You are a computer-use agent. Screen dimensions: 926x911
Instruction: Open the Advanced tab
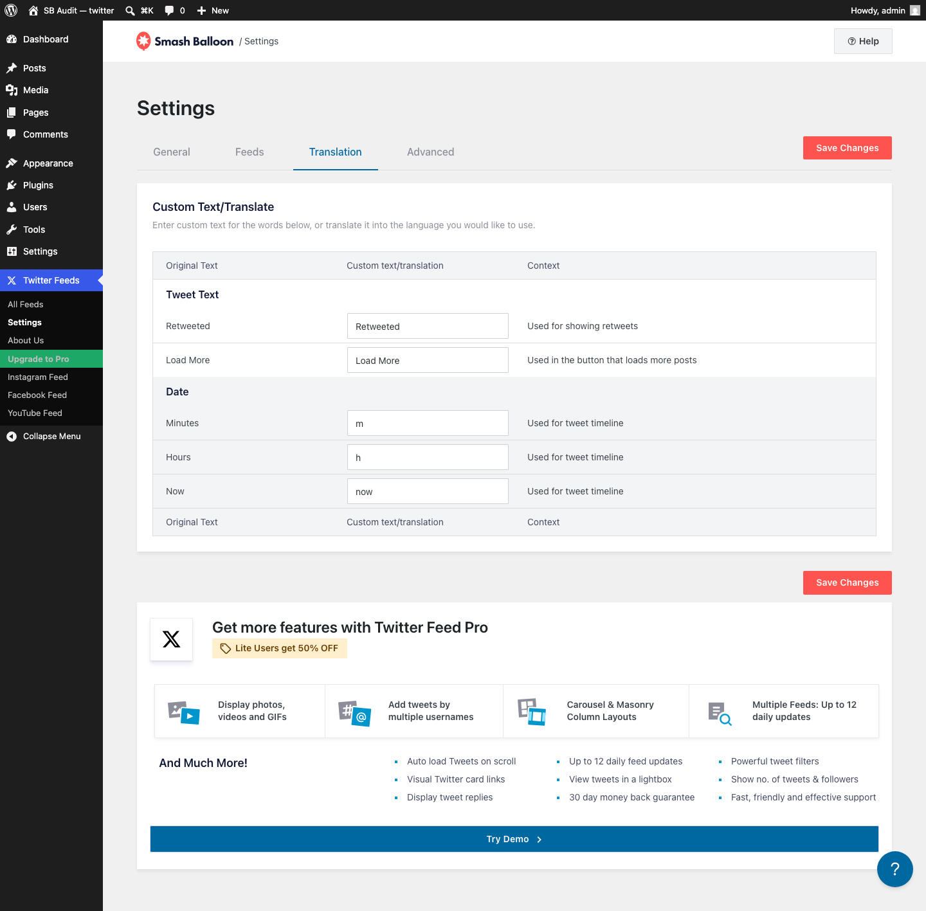click(431, 152)
